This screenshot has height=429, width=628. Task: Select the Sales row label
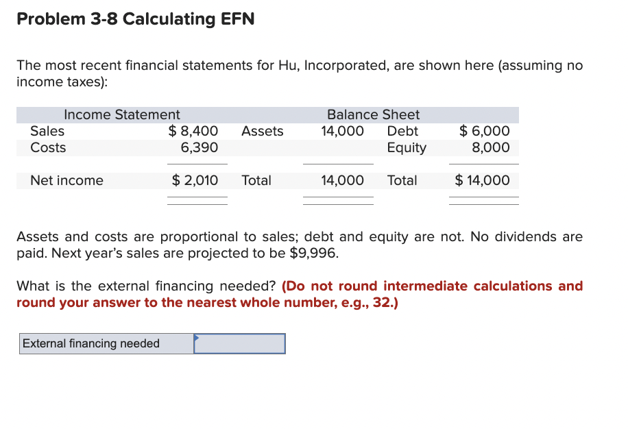pos(47,131)
